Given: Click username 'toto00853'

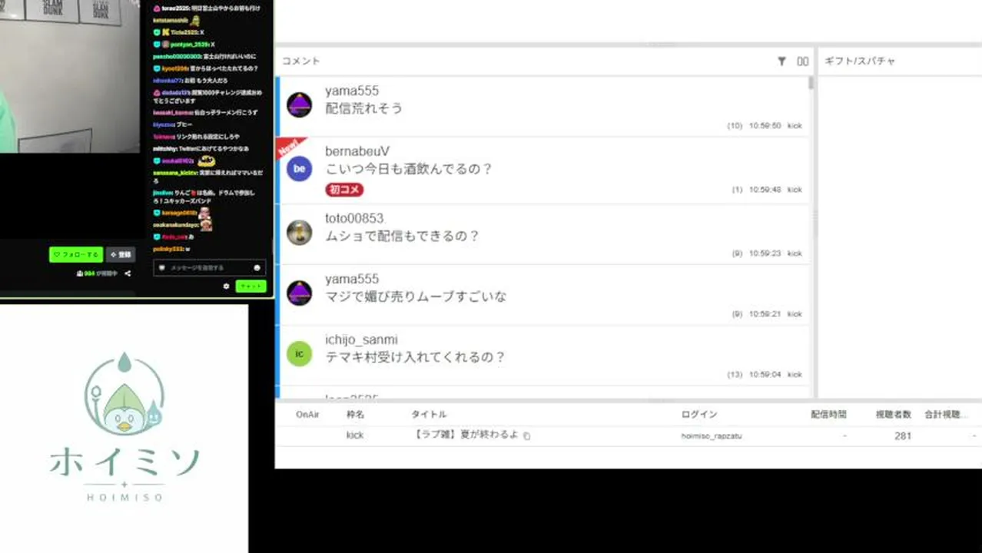Looking at the screenshot, I should [354, 218].
